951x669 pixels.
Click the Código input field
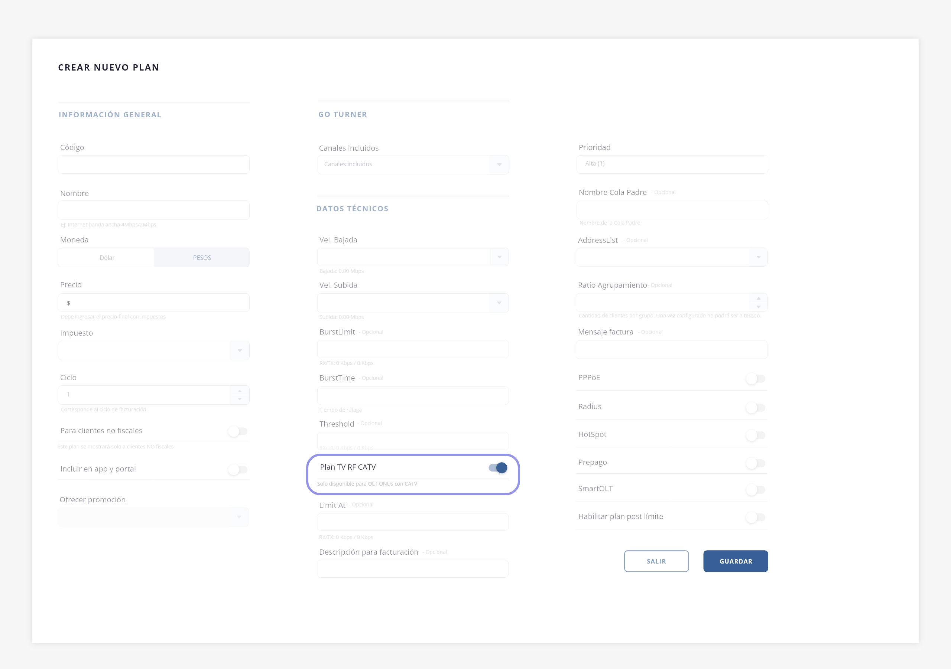coord(154,165)
